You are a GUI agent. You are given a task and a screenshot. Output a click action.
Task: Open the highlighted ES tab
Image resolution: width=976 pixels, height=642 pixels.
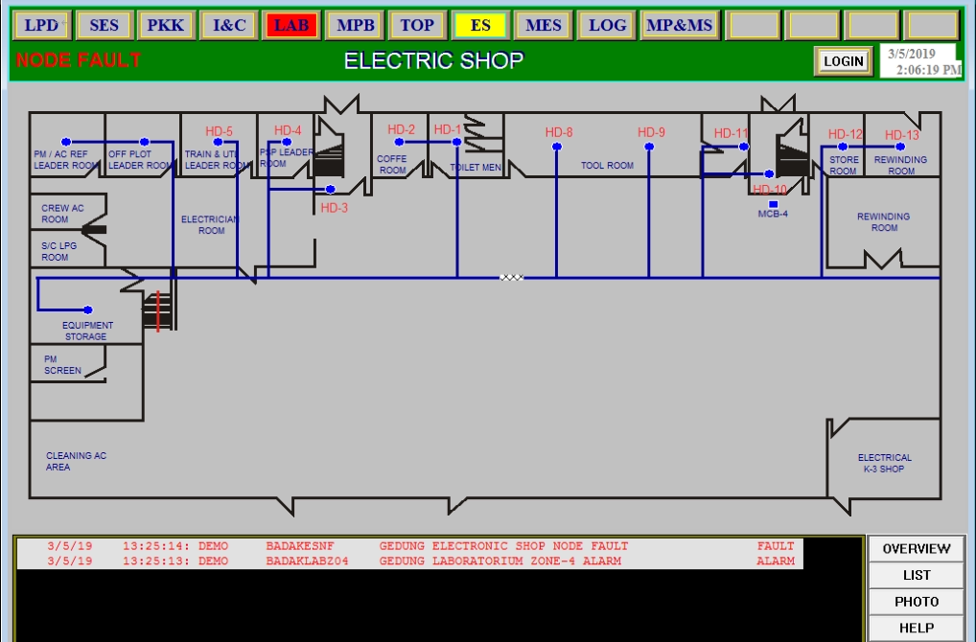coord(480,26)
